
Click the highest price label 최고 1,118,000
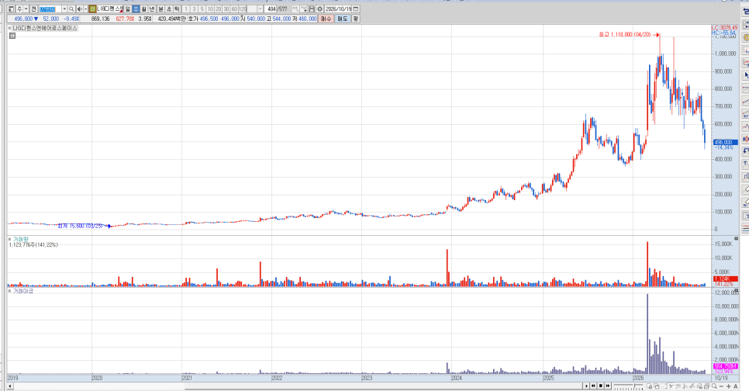pyautogui.click(x=625, y=35)
